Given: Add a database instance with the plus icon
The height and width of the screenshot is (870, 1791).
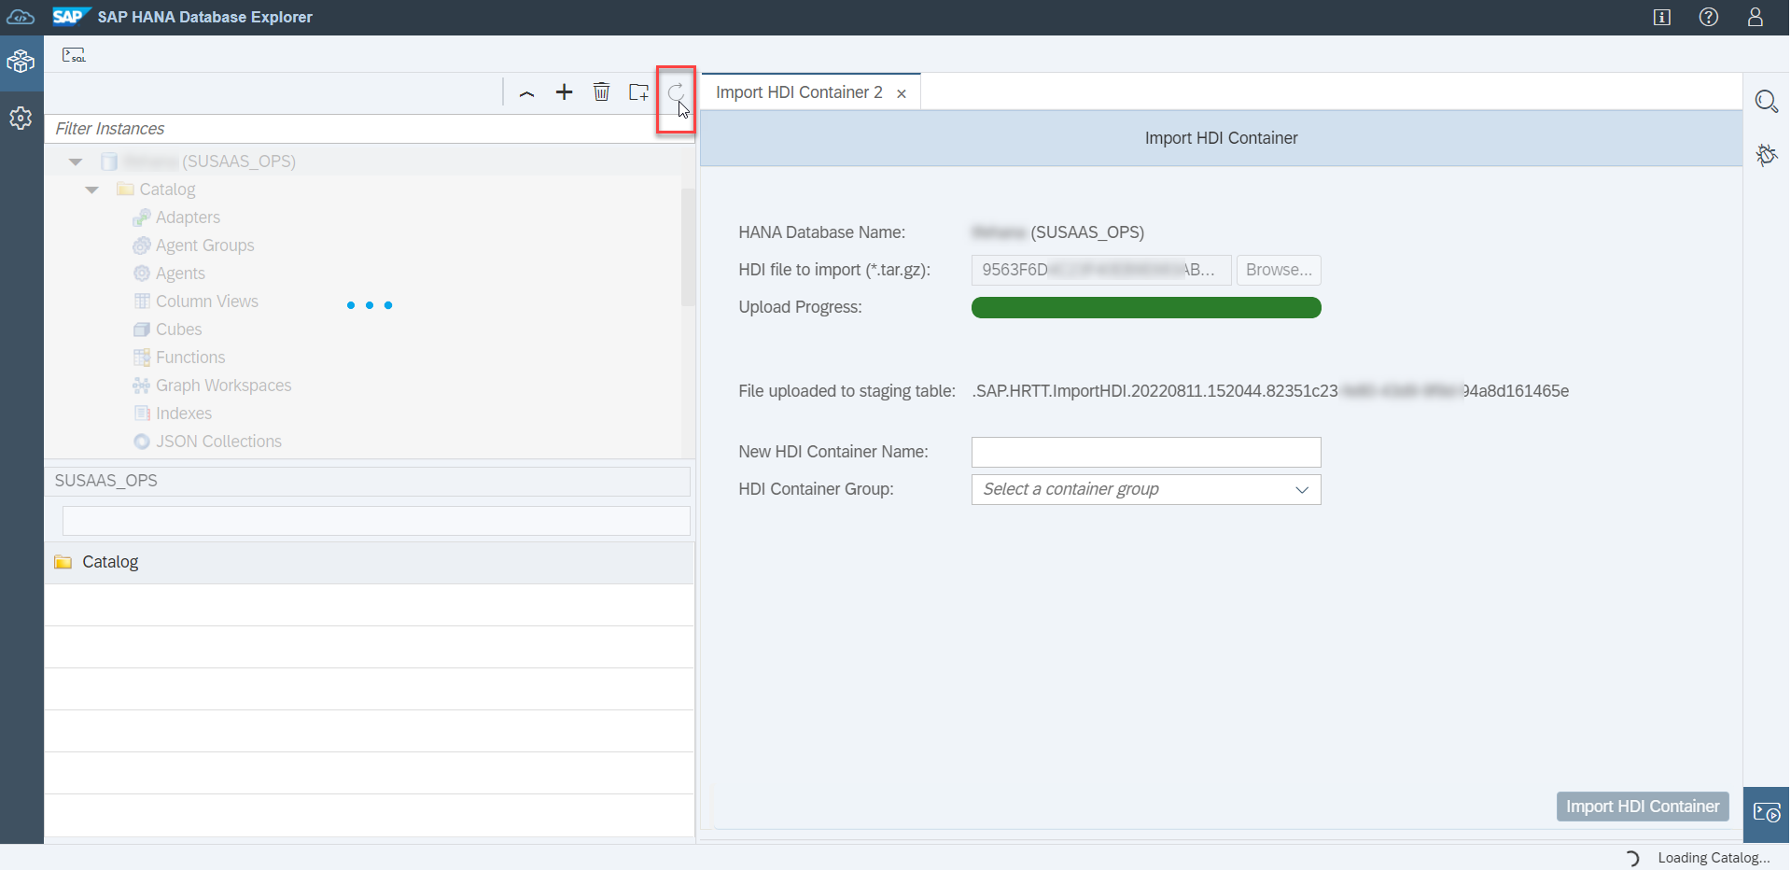Looking at the screenshot, I should click(x=564, y=91).
